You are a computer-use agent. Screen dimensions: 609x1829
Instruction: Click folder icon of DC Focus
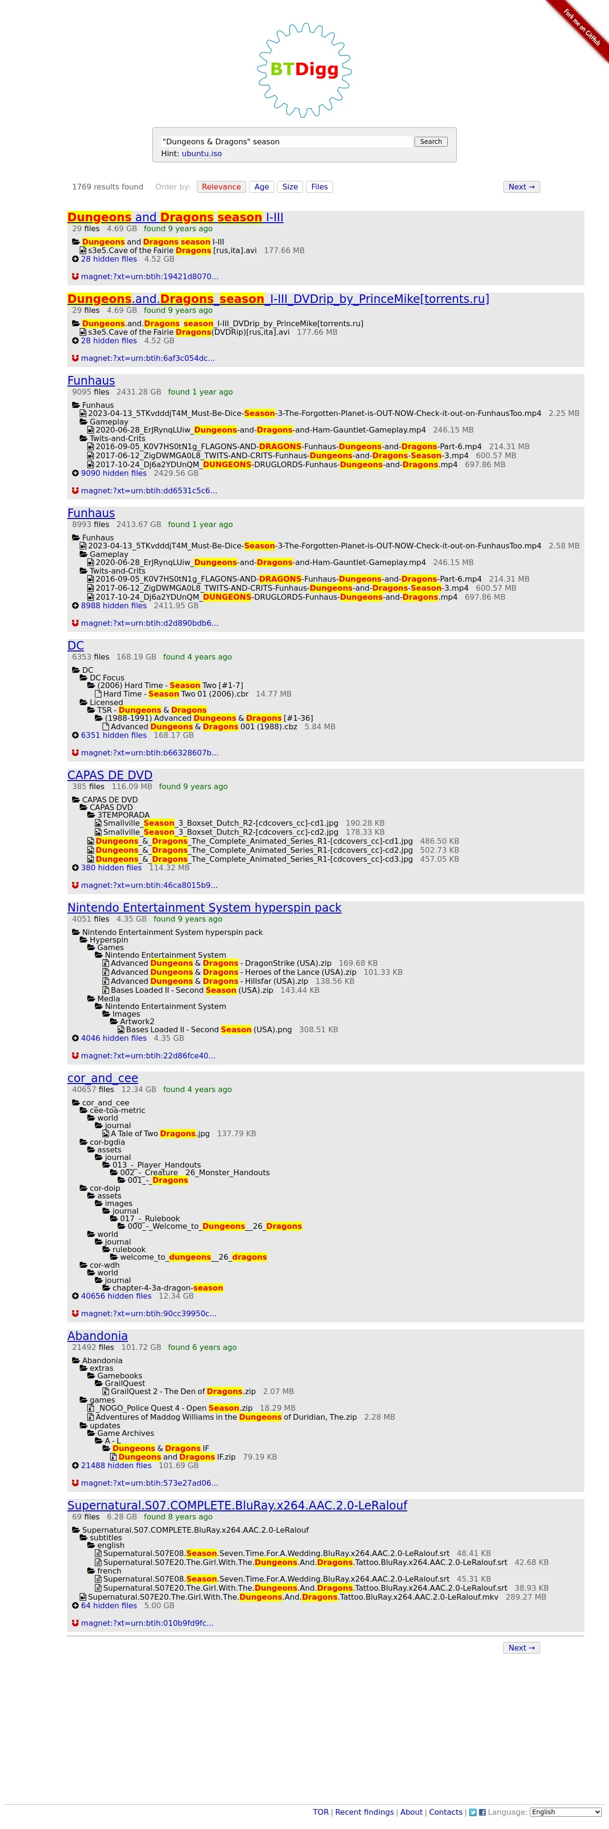[x=83, y=678]
